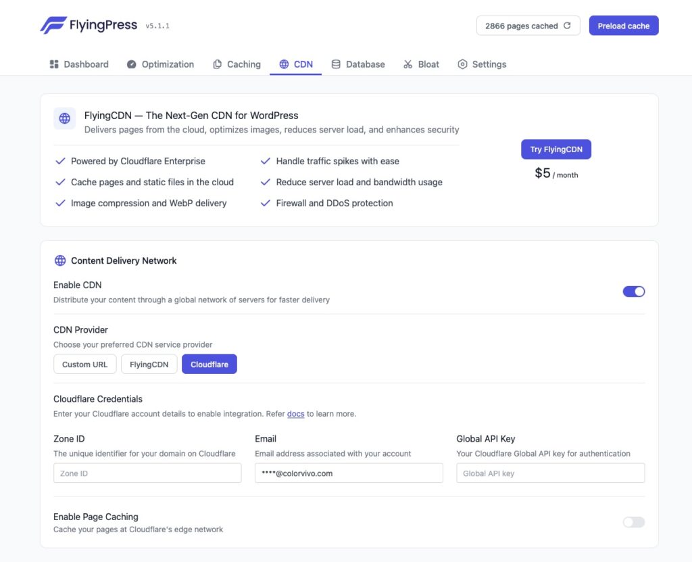
Task: Click the v5.1.1 version label
Action: (157, 26)
